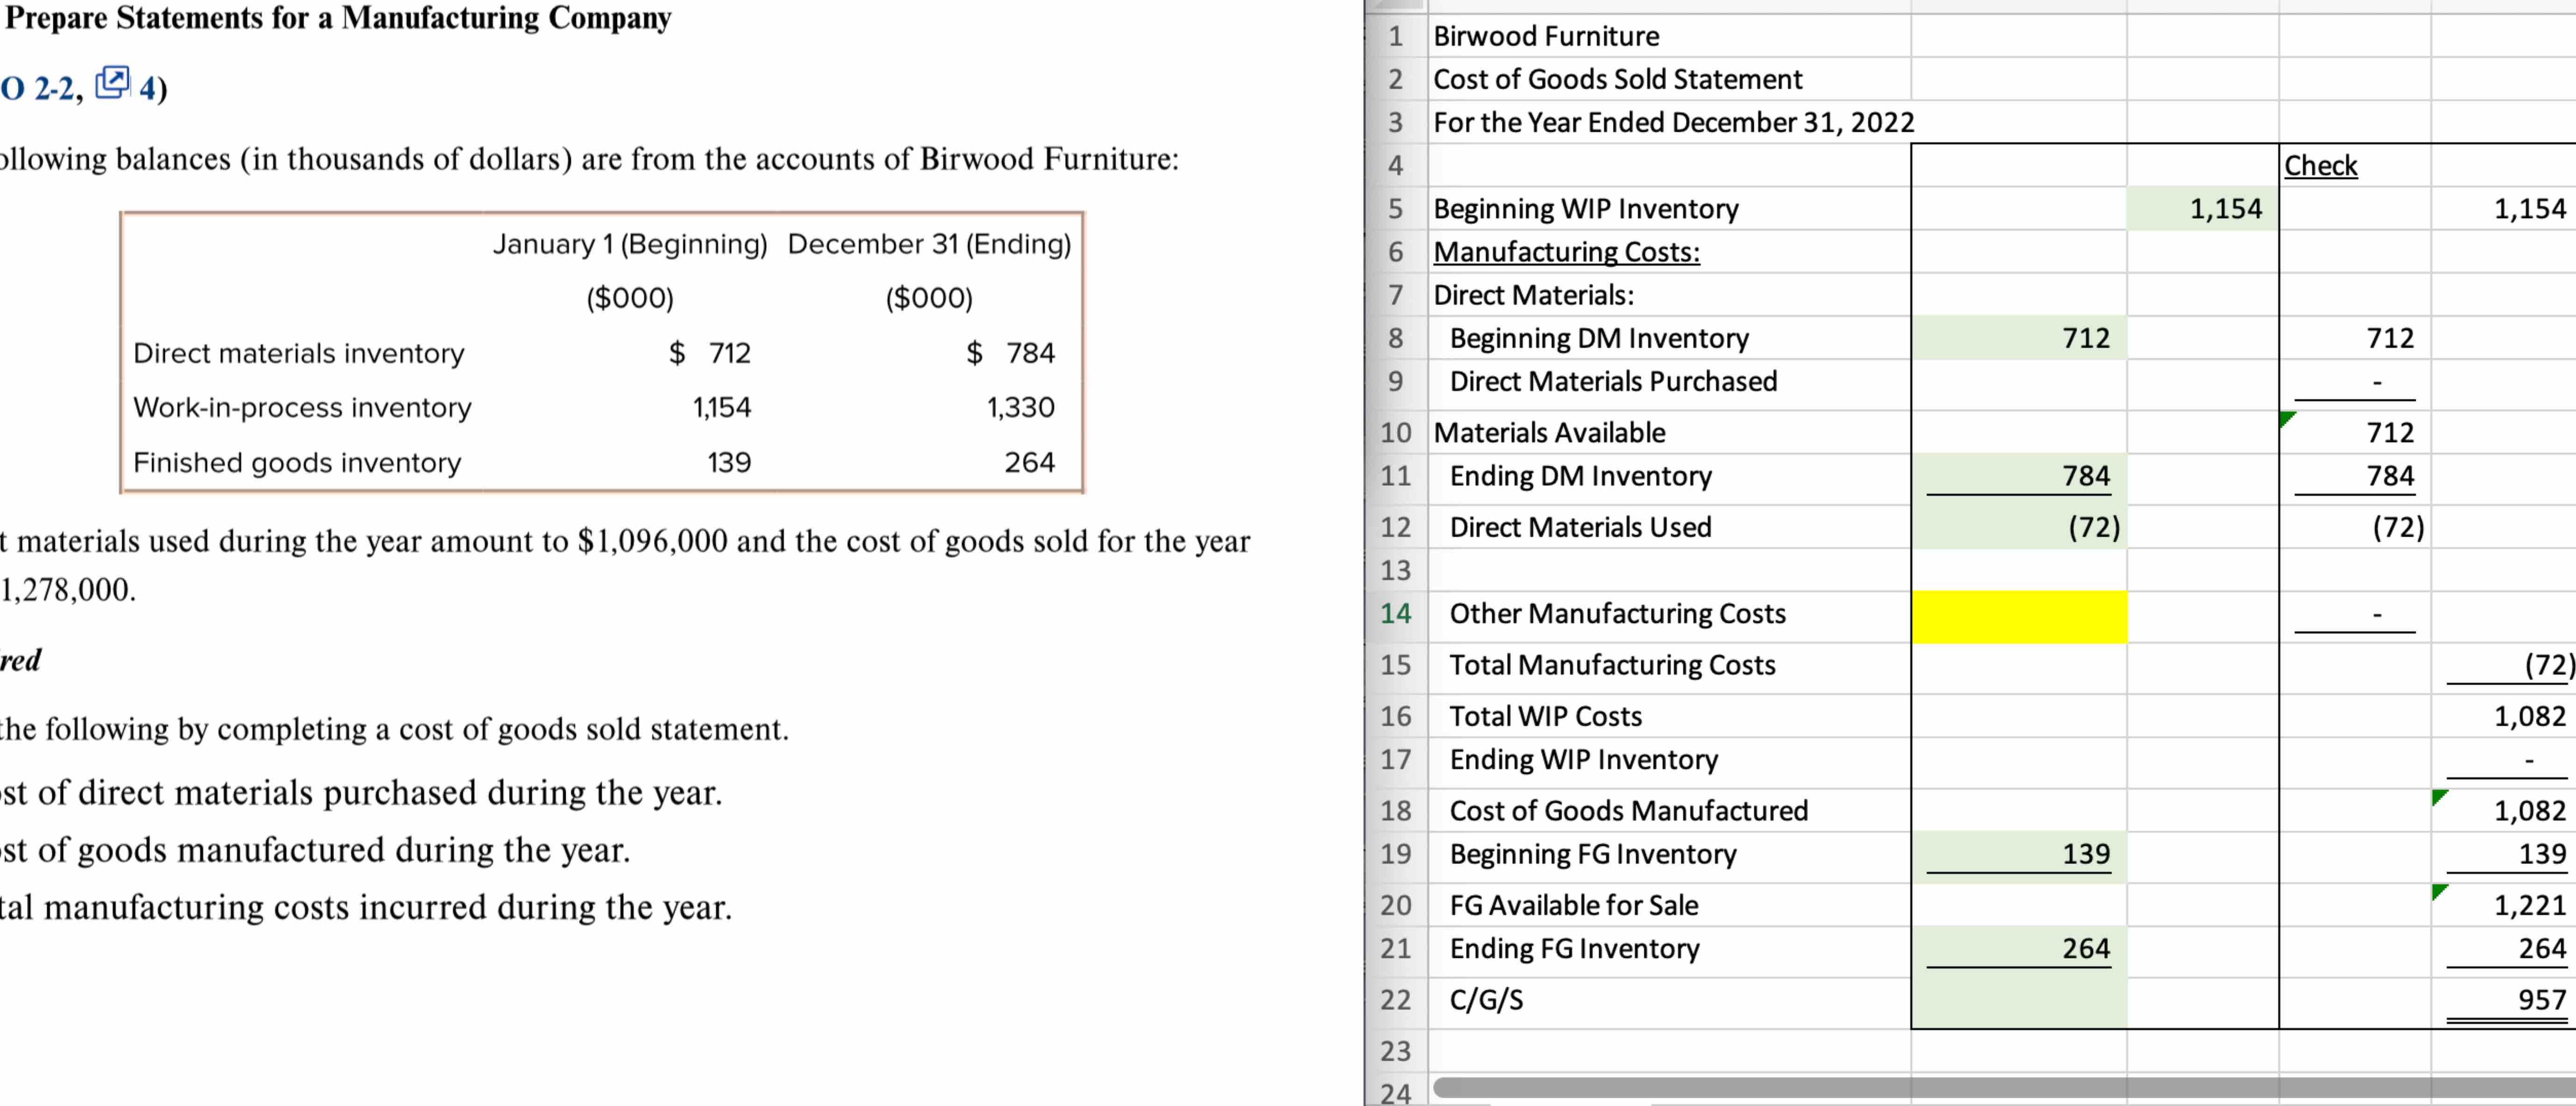Screen dimensions: 2576x1106
Task: Click the external link icon beside LO 2-2
Action: pos(113,83)
